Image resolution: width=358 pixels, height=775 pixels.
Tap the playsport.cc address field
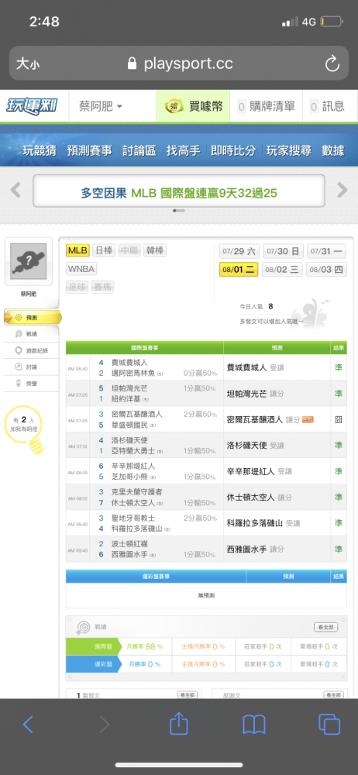179,64
